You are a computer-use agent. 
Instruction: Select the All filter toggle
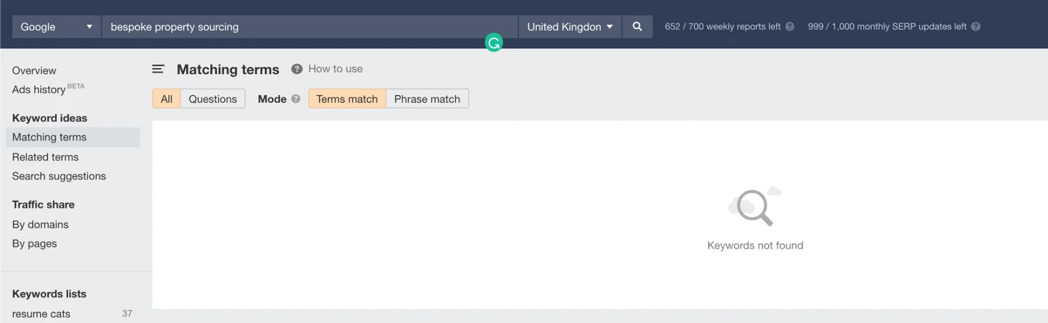tap(166, 99)
